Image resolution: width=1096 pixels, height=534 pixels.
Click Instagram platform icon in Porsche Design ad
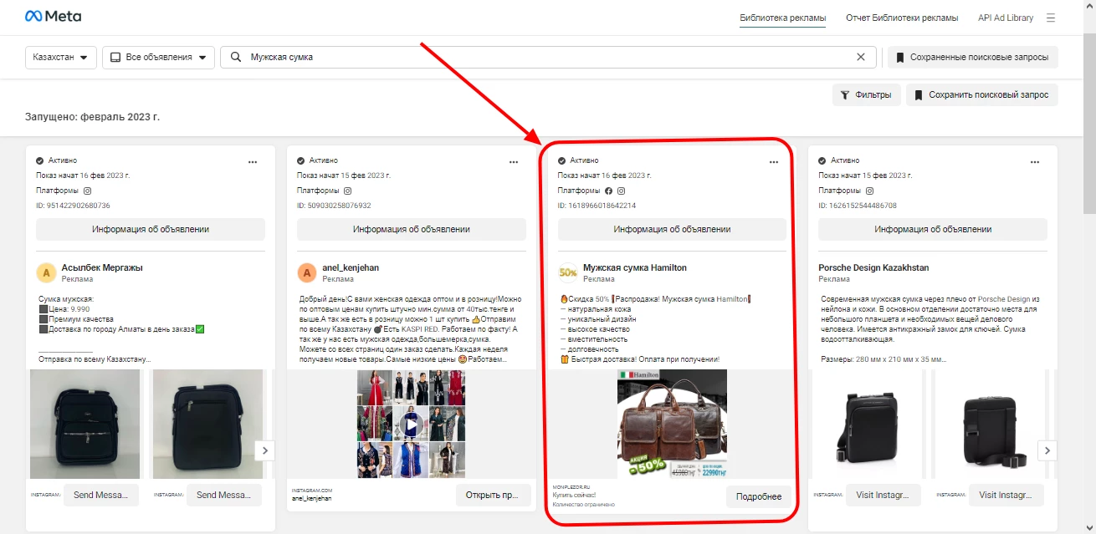click(x=869, y=191)
